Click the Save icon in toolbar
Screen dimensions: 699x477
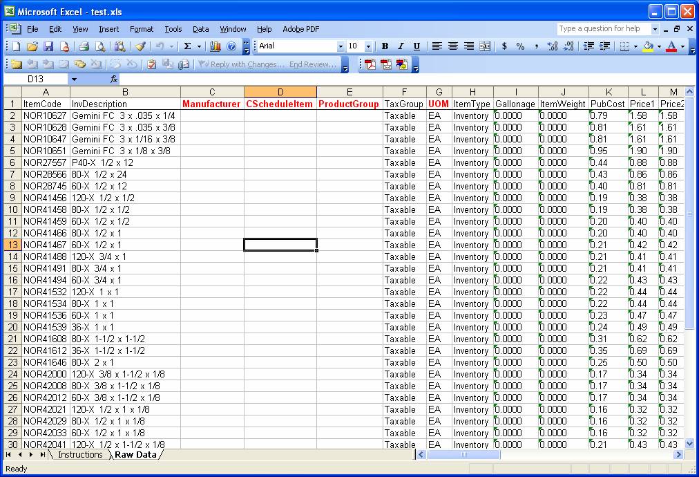pyautogui.click(x=48, y=46)
